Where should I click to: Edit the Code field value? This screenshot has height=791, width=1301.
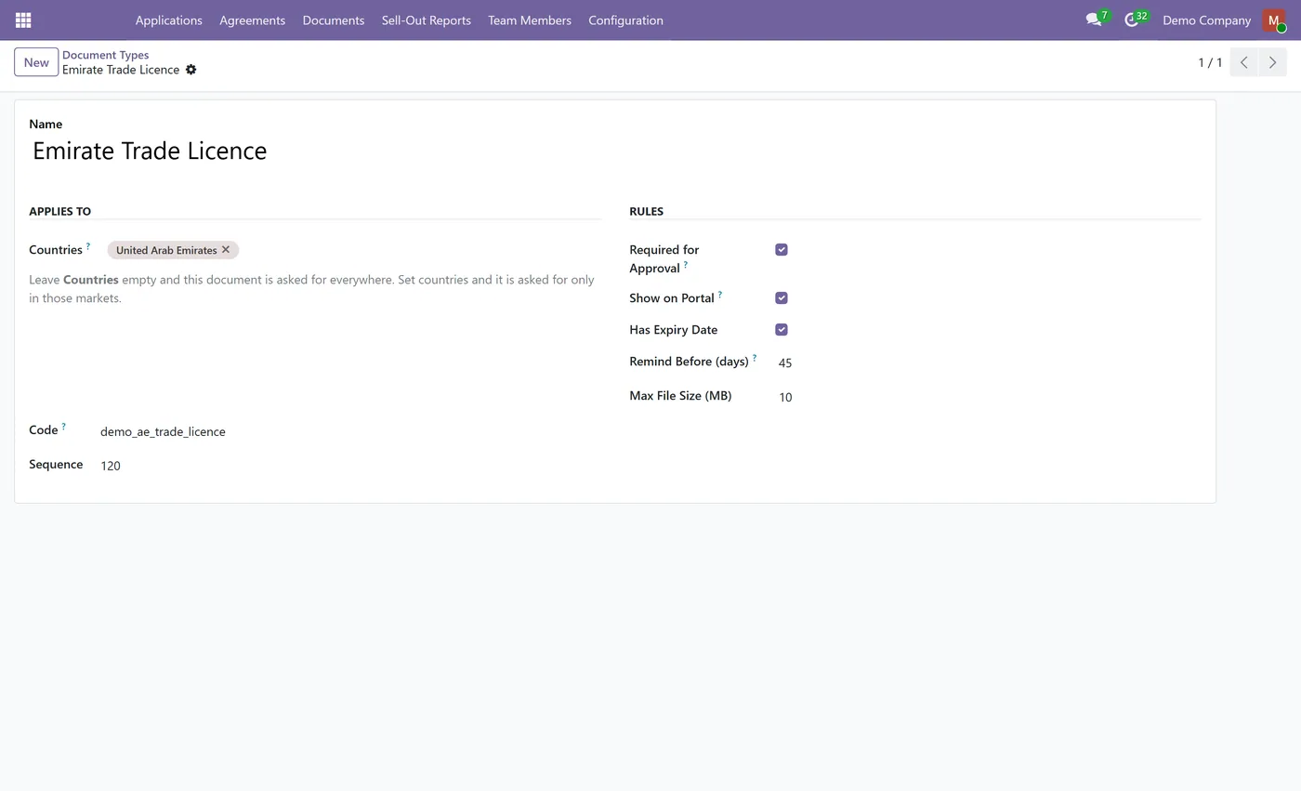tap(350, 431)
